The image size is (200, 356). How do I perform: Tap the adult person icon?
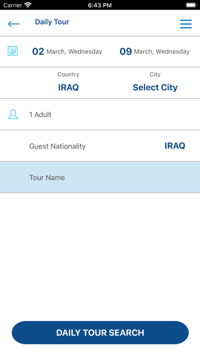[13, 115]
